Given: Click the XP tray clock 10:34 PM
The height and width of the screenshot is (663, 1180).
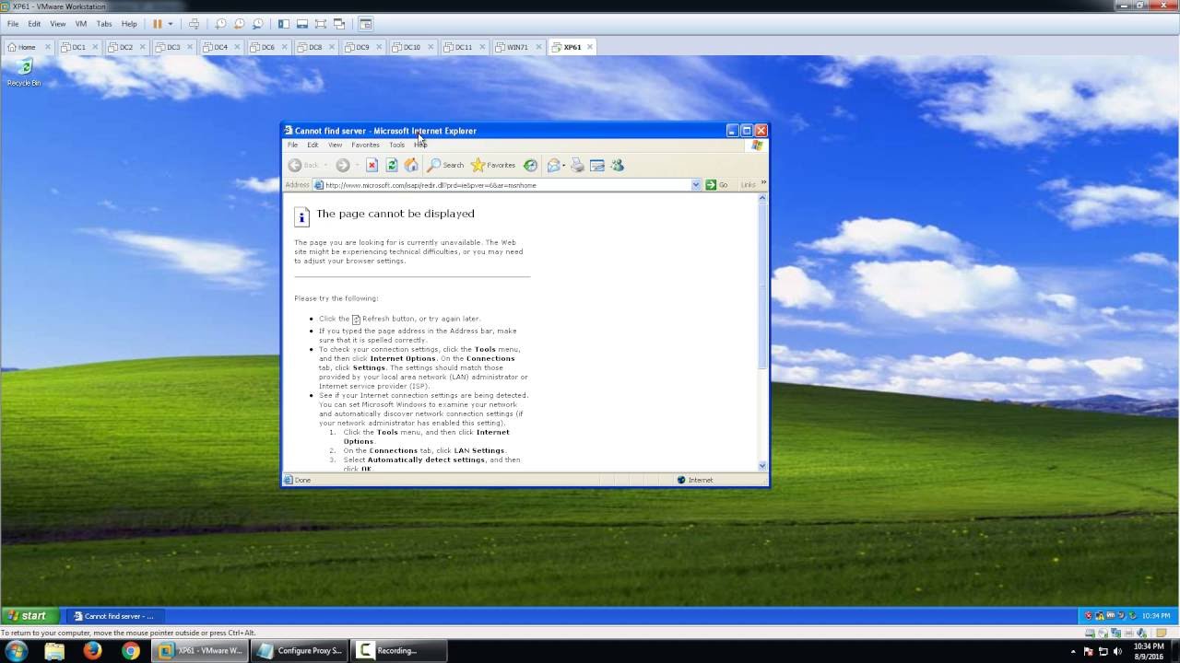Looking at the screenshot, I should [x=1156, y=616].
